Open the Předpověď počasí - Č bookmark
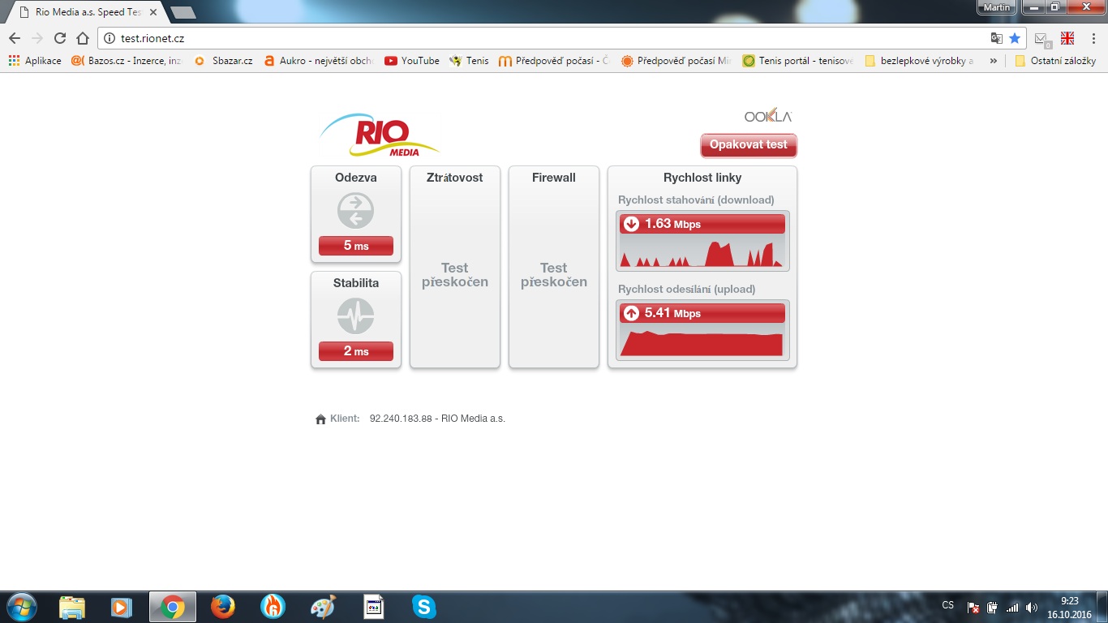Screen dimensions: 1108x623 554,61
